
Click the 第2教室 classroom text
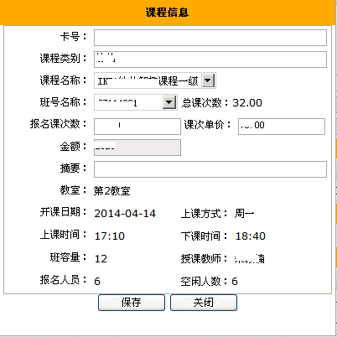click(x=111, y=191)
